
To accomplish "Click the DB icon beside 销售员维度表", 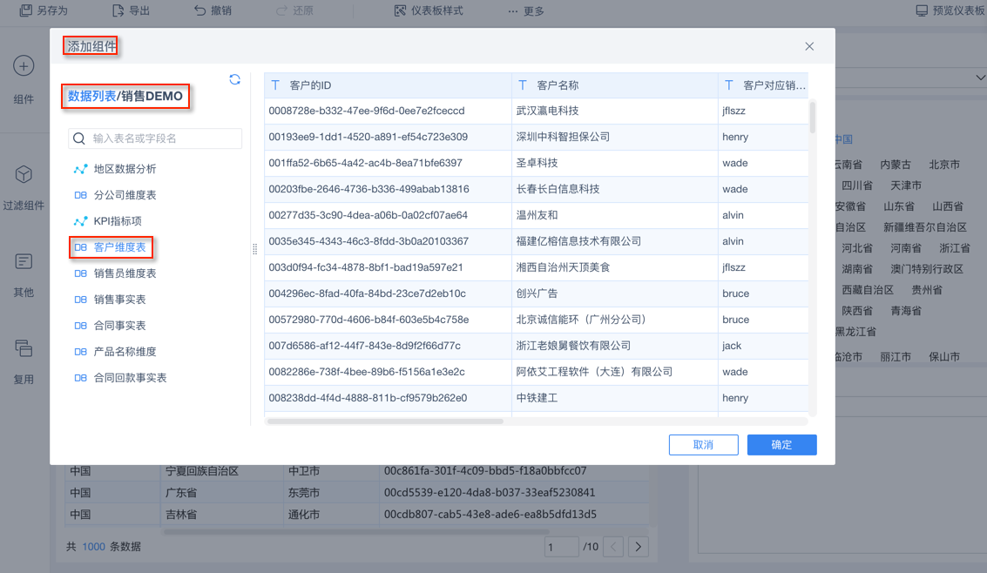I will 80,273.
